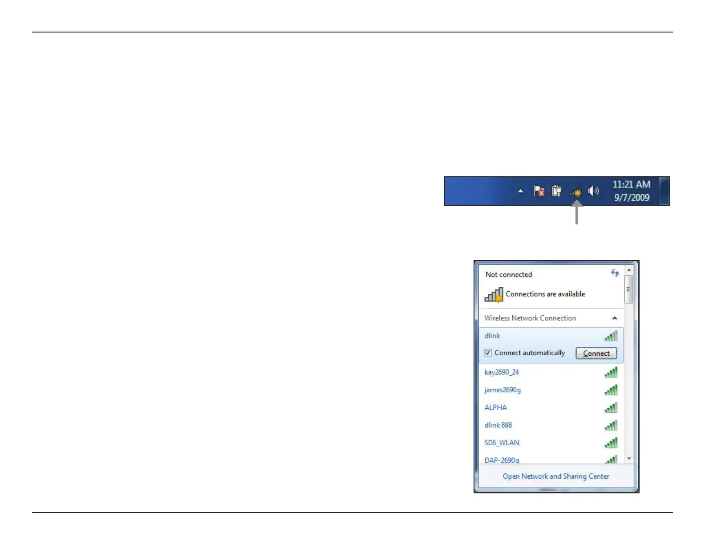705x545 pixels.
Task: Click signal strength icon for kay2690_24
Action: coord(611,372)
